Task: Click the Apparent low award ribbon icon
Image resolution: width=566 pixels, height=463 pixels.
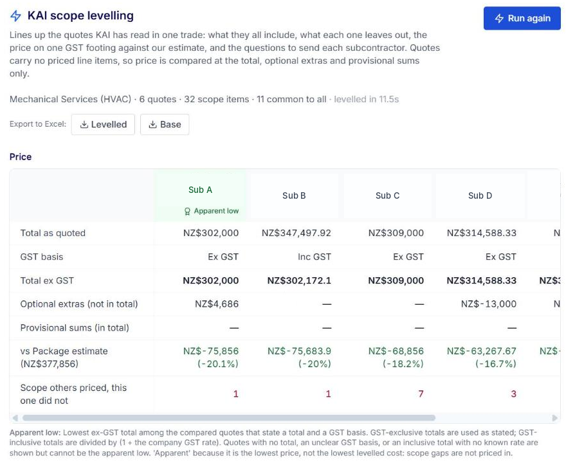Action: click(187, 211)
